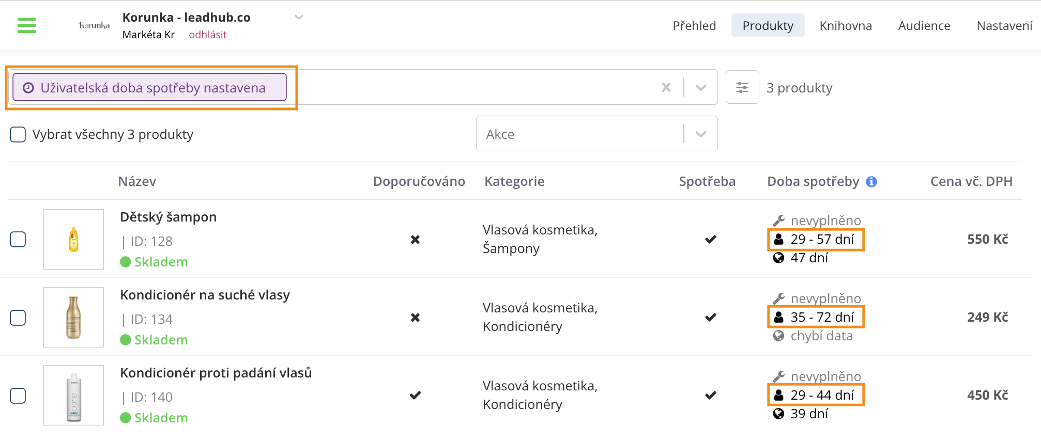Click globe icon next to 39 dní
The width and height of the screenshot is (1041, 442).
point(778,414)
